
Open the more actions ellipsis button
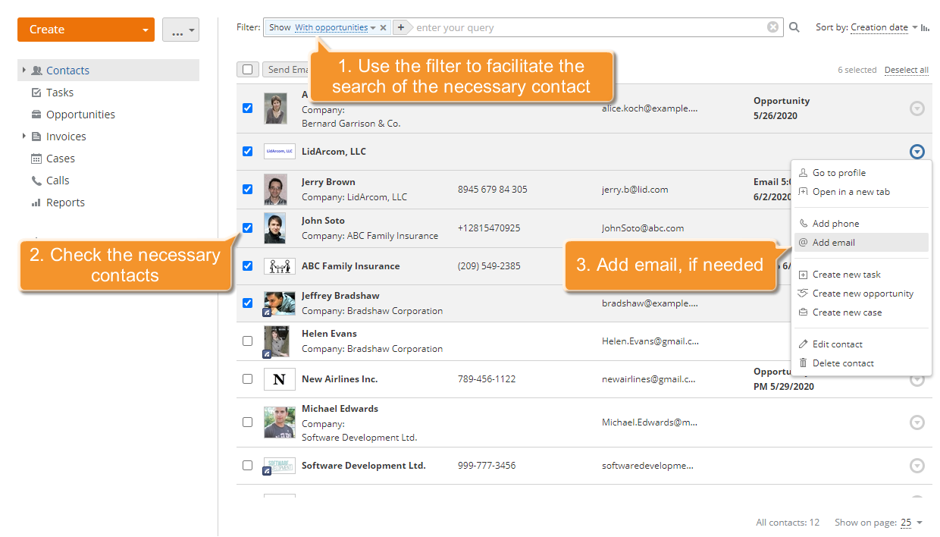(180, 30)
